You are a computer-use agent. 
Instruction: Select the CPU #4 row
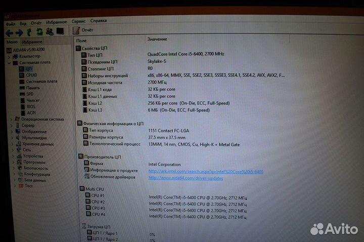click(x=166, y=216)
